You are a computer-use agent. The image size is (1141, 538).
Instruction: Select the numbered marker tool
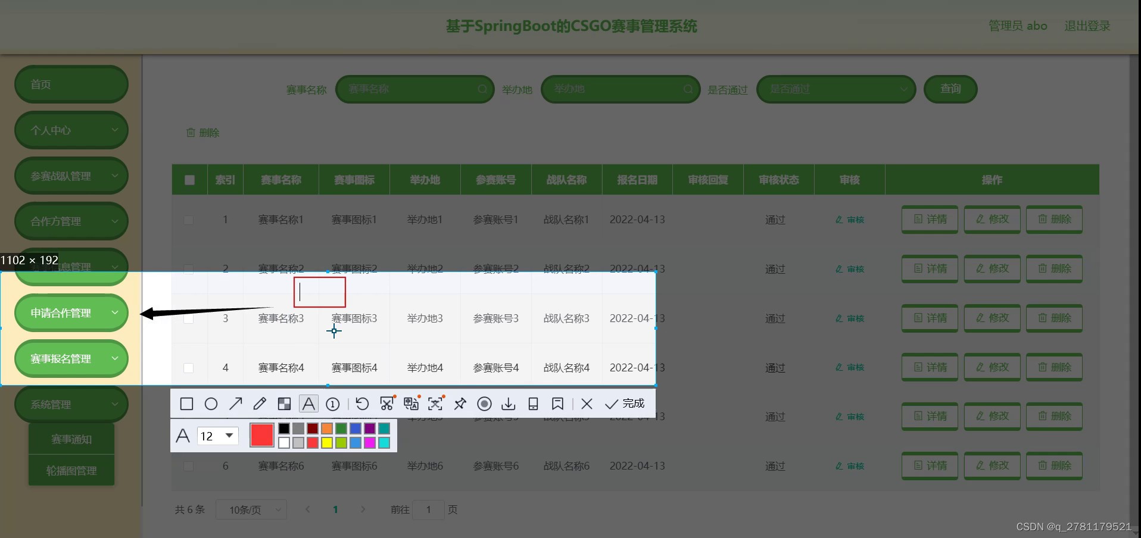click(333, 404)
